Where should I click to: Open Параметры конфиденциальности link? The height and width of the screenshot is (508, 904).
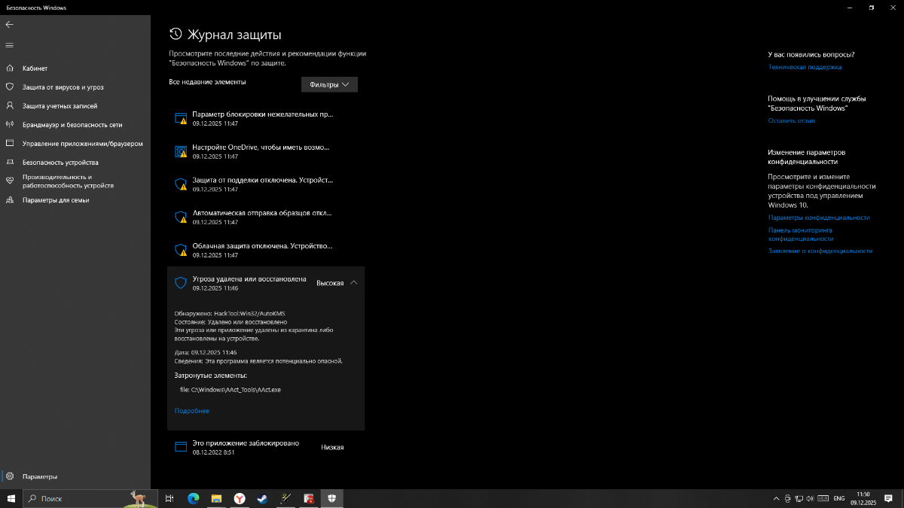[819, 217]
